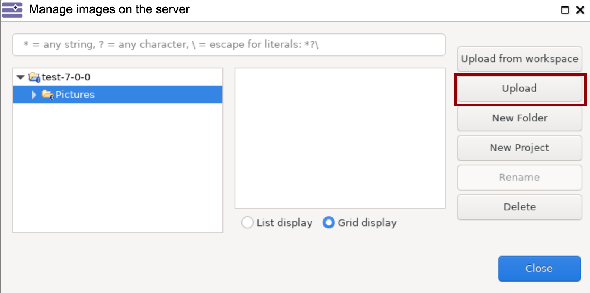
Task: Select the test-7-0-0 project label
Action: coord(66,77)
